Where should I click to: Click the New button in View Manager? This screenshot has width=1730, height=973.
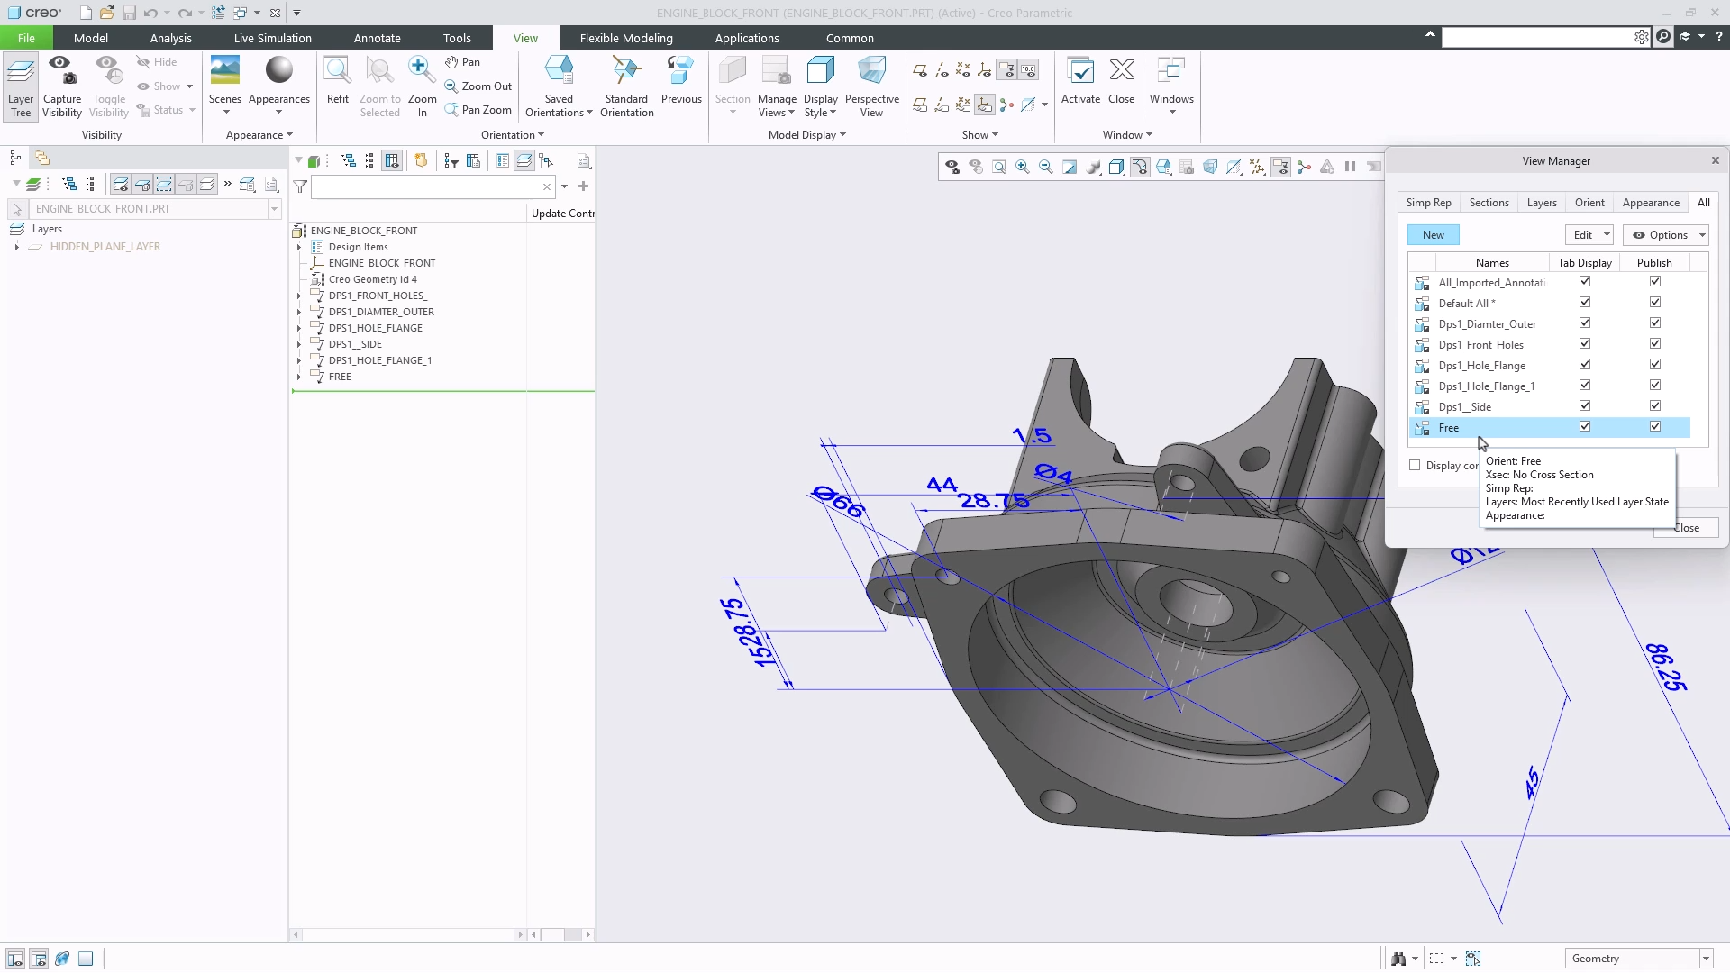pyautogui.click(x=1432, y=234)
